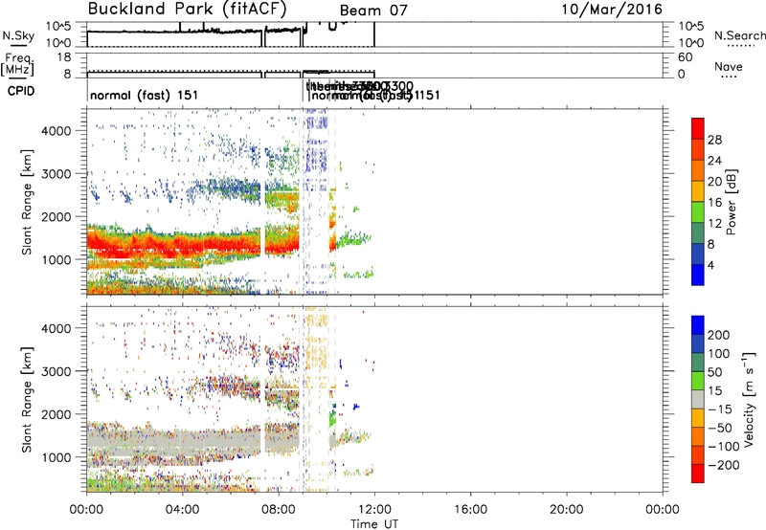The image size is (766, 530).
Task: Click the 'normal (fast) 151' CPID text
Action: (x=145, y=95)
